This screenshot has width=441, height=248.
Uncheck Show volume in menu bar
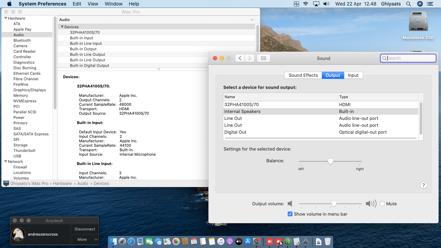[x=290, y=214]
